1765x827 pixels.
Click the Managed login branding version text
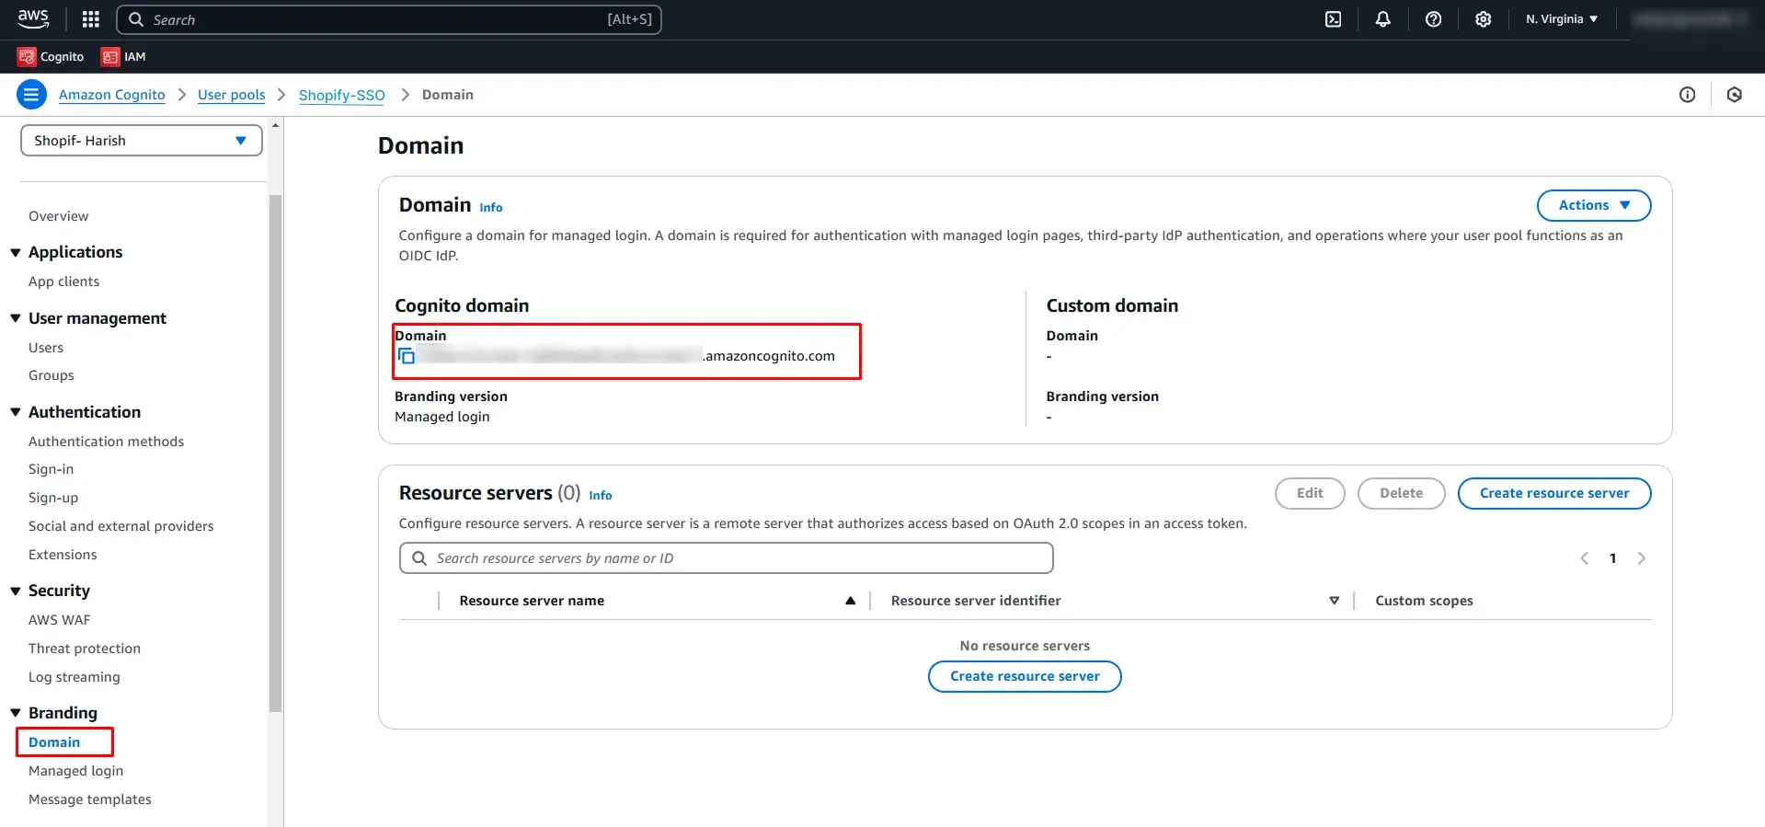(442, 417)
